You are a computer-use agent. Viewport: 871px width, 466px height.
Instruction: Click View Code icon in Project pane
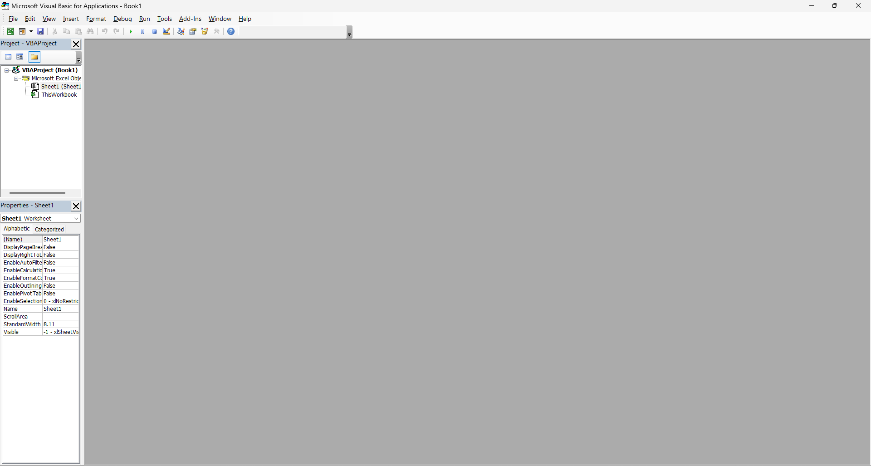(x=8, y=57)
